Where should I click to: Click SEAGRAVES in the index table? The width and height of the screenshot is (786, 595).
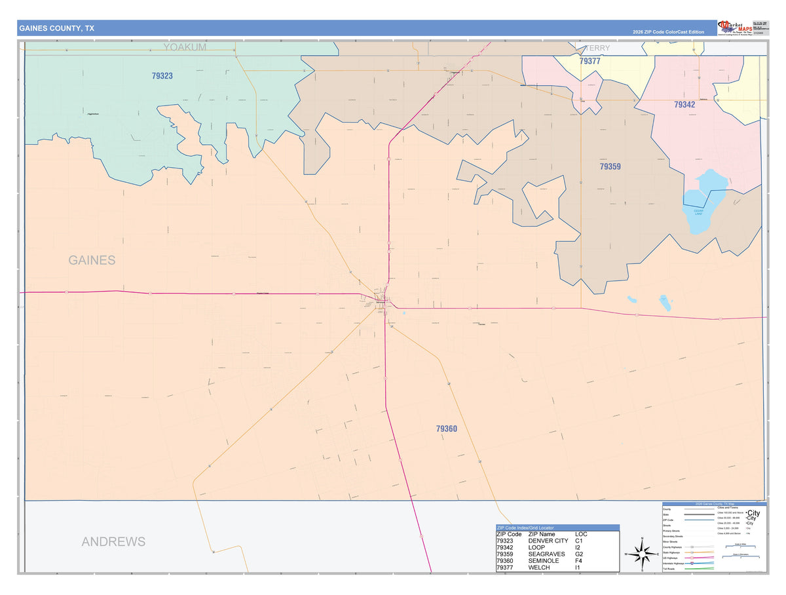click(x=547, y=554)
